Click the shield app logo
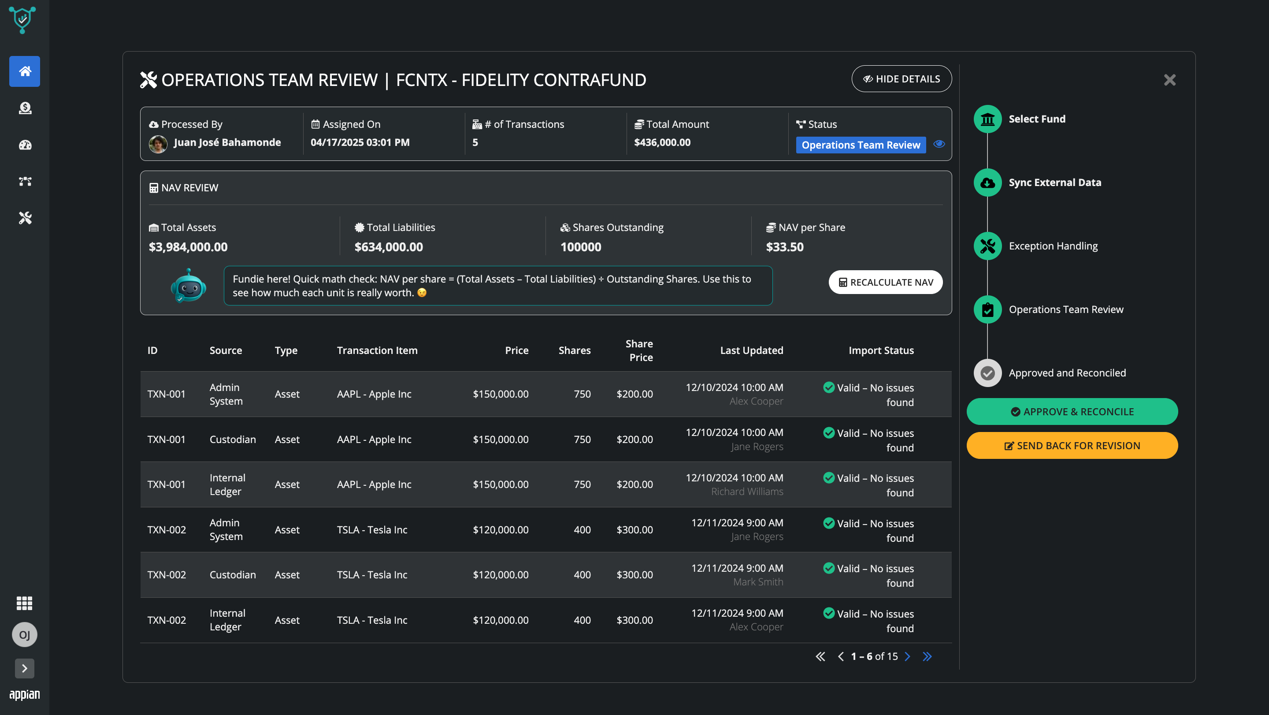The image size is (1269, 715). [x=22, y=20]
